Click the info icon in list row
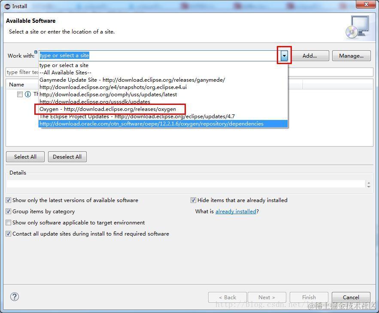379x313 pixels. 28,94
